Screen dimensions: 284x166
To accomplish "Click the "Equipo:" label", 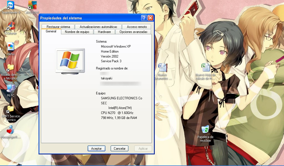I will click(x=101, y=94).
